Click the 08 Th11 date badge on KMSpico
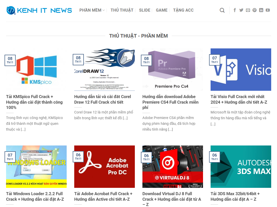Viewport: 277px width, 207px height. (x=10, y=60)
